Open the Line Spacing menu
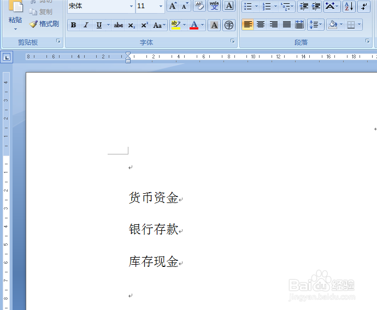 (x=316, y=25)
